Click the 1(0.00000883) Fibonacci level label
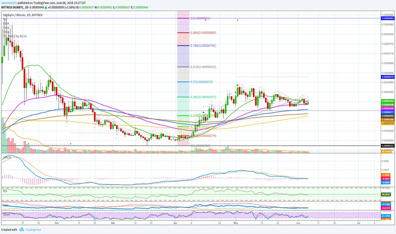This screenshot has width=396, height=234. pyautogui.click(x=201, y=18)
